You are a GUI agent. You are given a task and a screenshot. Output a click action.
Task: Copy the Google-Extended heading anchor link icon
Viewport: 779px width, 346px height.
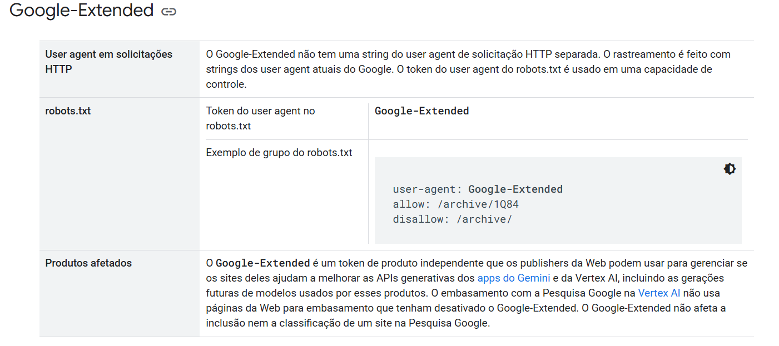coord(168,11)
